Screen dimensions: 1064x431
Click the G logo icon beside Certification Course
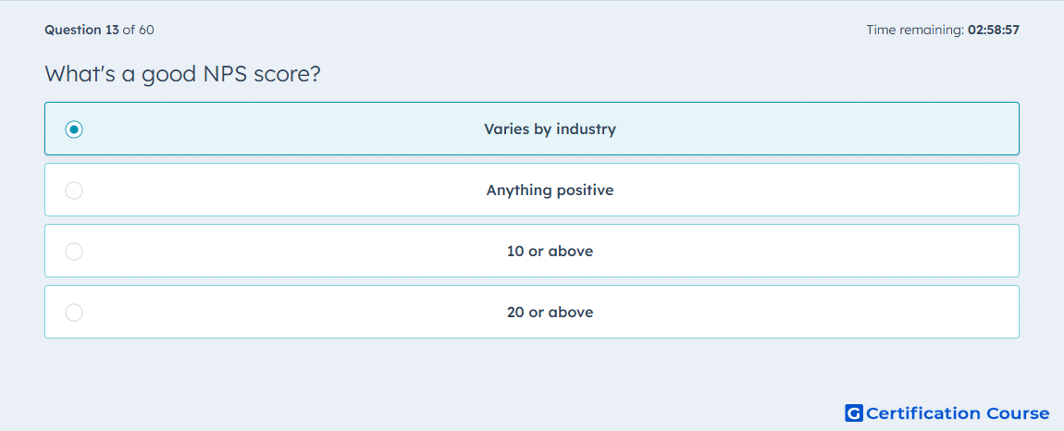[854, 413]
